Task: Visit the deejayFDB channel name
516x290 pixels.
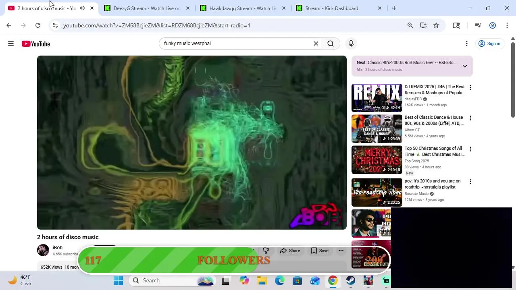Action: 413,99
